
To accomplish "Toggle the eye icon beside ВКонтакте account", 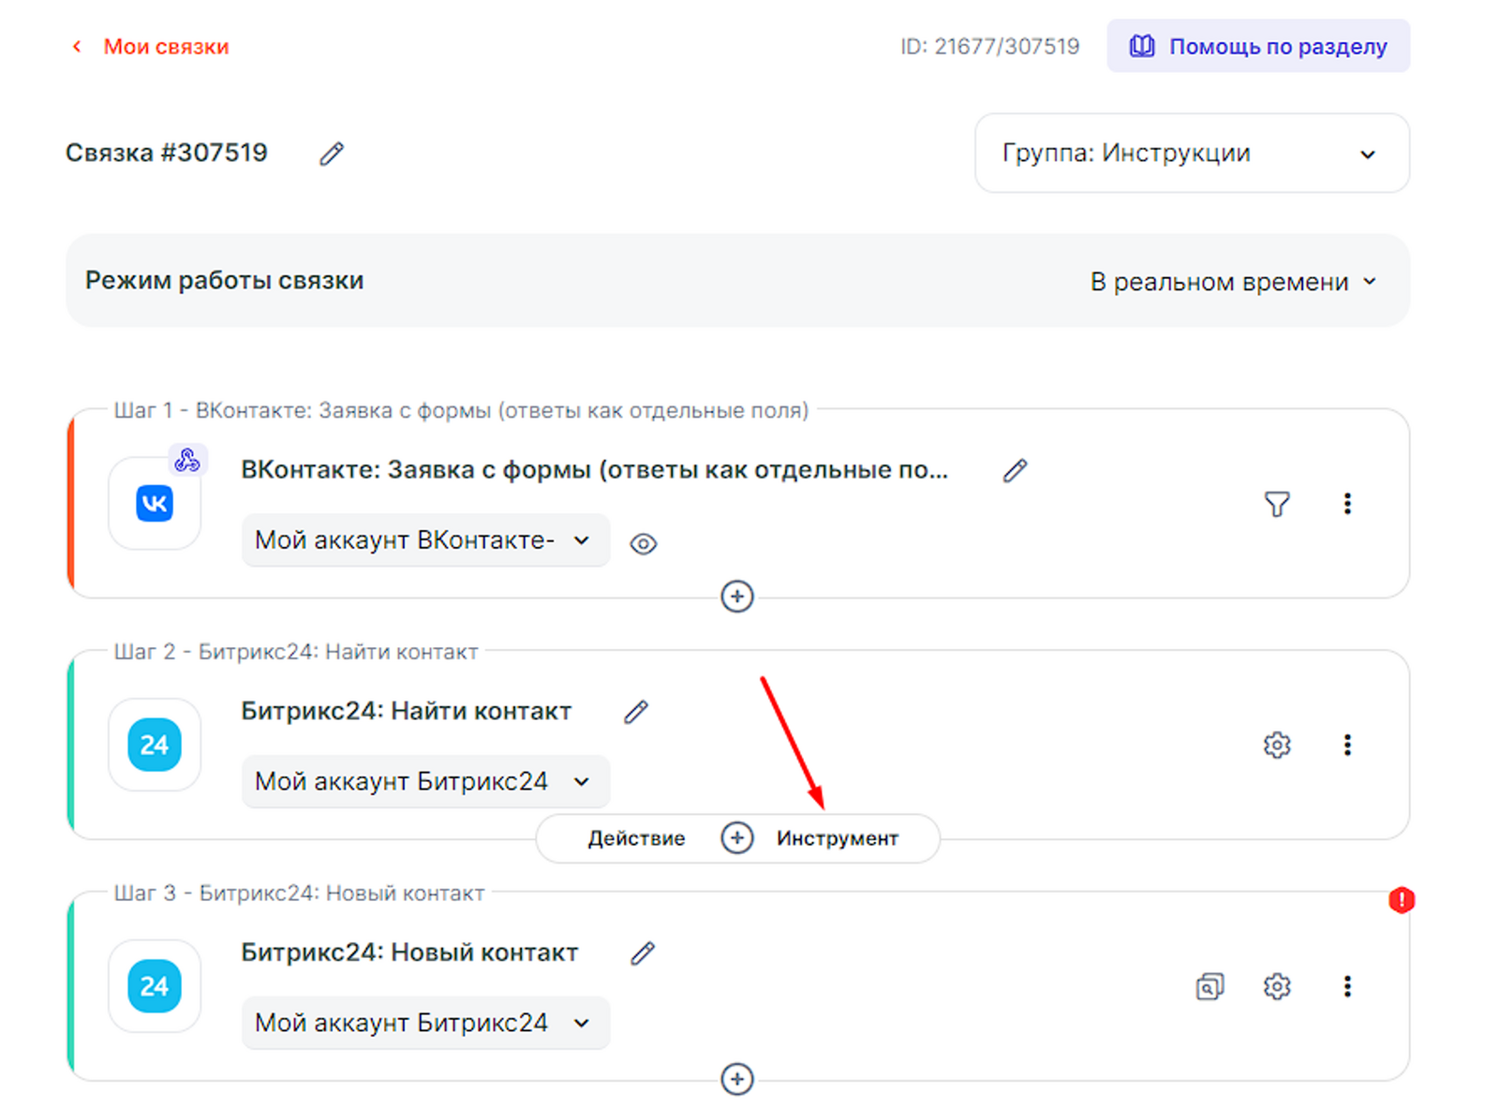I will tap(643, 543).
